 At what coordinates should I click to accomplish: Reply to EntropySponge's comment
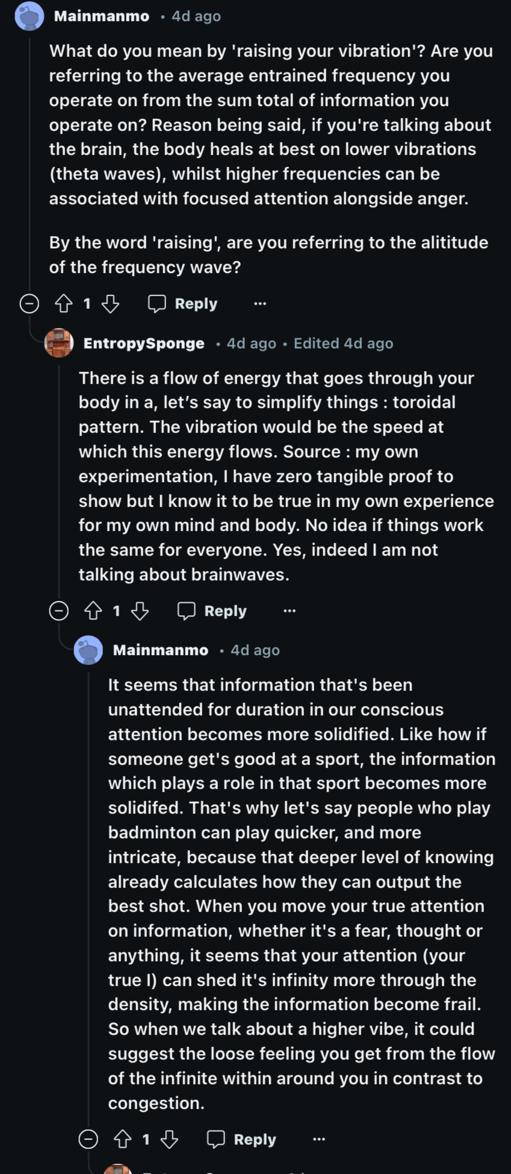coord(212,611)
